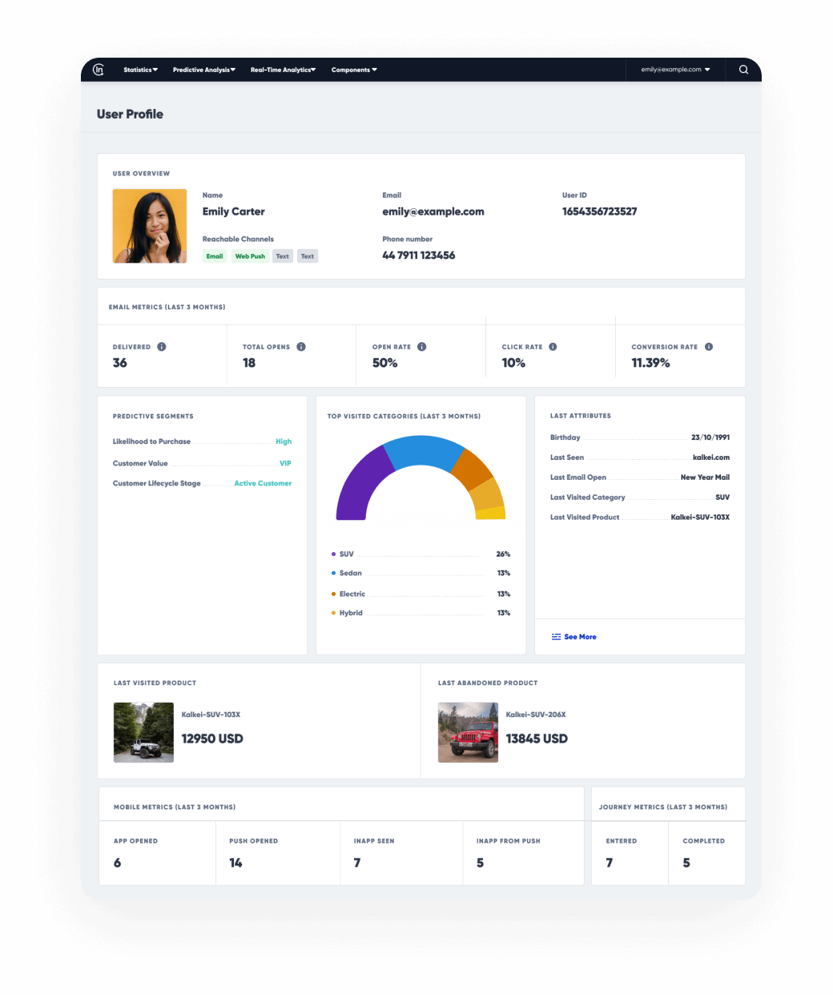Click the Insider logo icon in navbar
Screen dimensions: 833x995
[x=99, y=70]
